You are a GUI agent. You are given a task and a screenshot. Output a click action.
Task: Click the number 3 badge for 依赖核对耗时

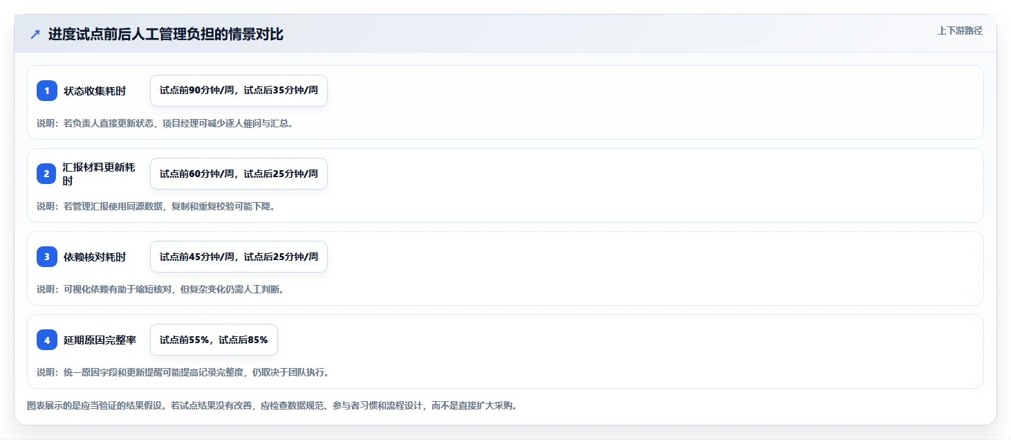pyautogui.click(x=47, y=257)
